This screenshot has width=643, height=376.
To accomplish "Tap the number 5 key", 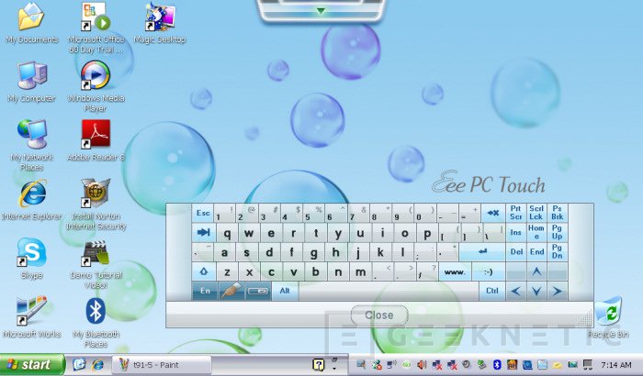I will 314,213.
